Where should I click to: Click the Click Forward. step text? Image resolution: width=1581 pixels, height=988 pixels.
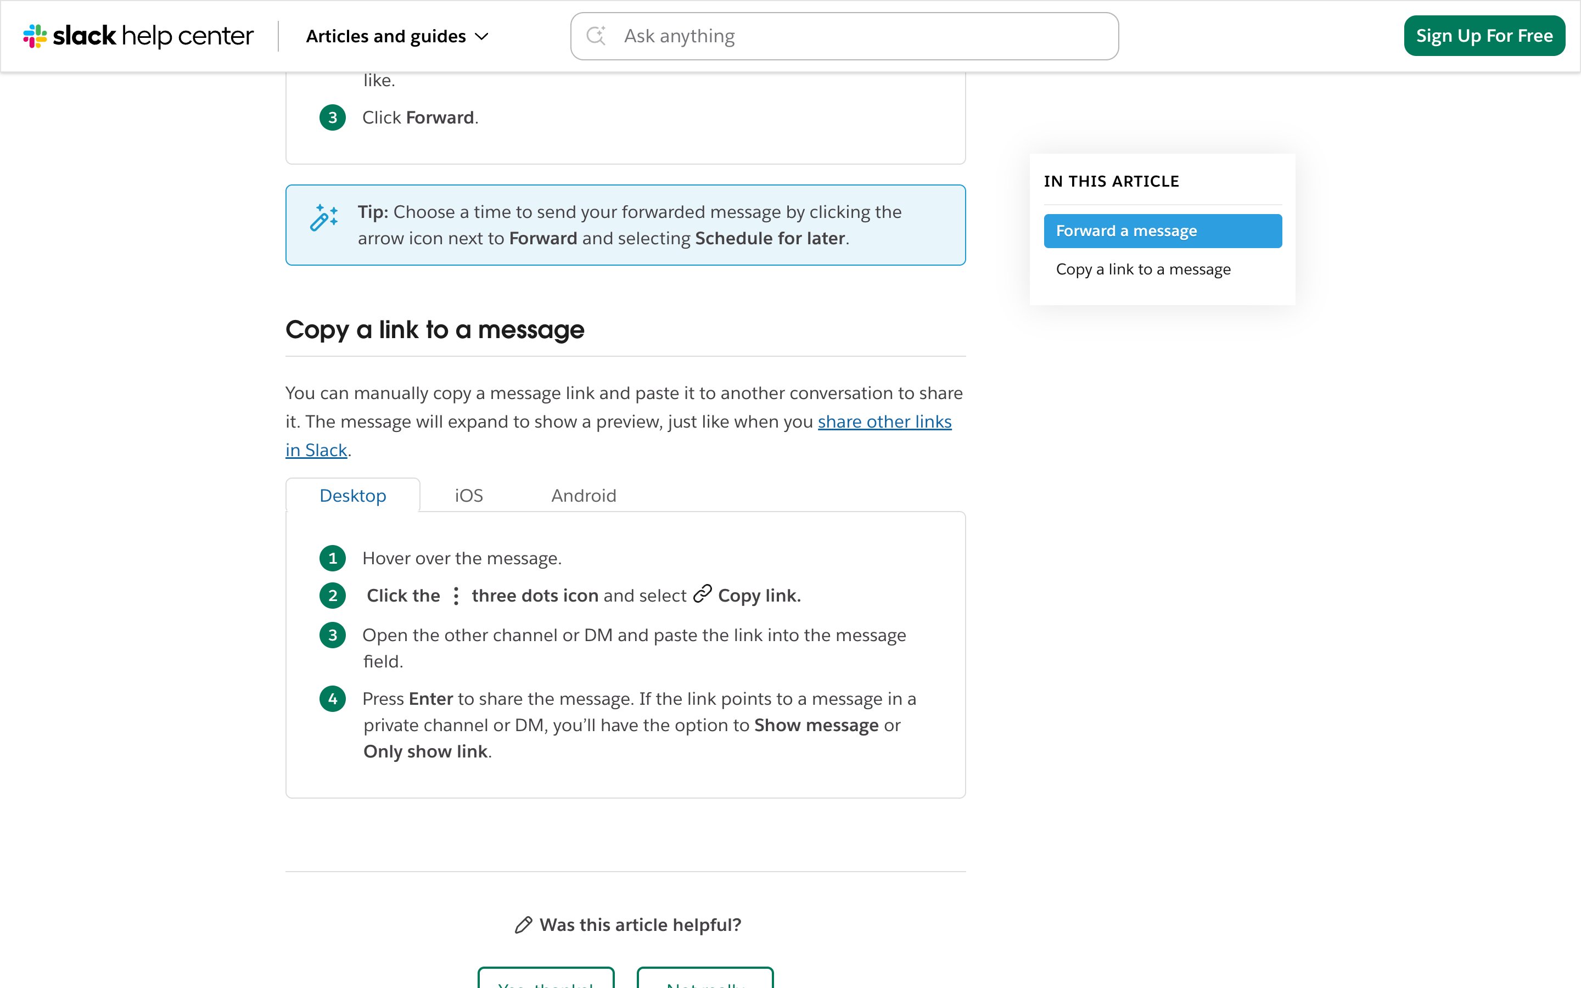click(420, 117)
